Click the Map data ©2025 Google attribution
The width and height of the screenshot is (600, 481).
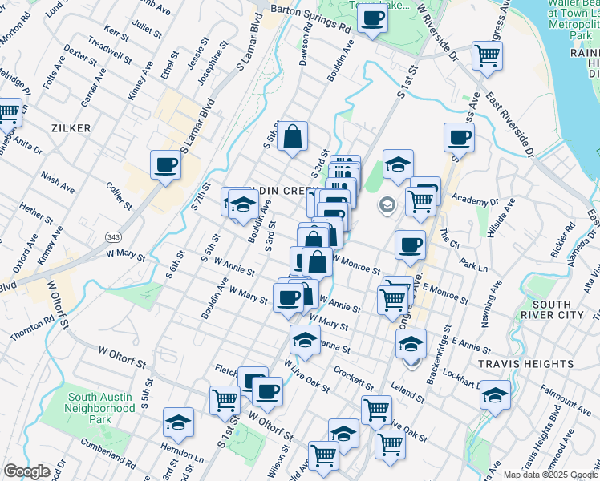tap(551, 475)
